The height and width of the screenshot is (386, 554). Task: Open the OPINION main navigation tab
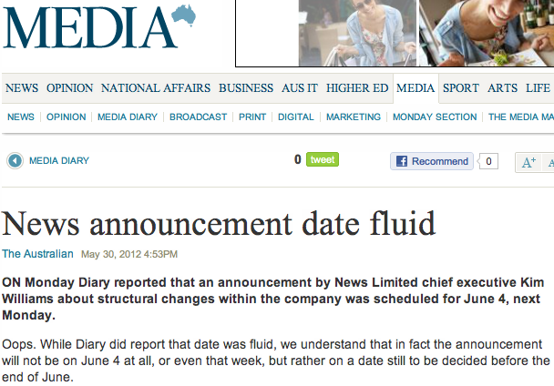tap(69, 88)
